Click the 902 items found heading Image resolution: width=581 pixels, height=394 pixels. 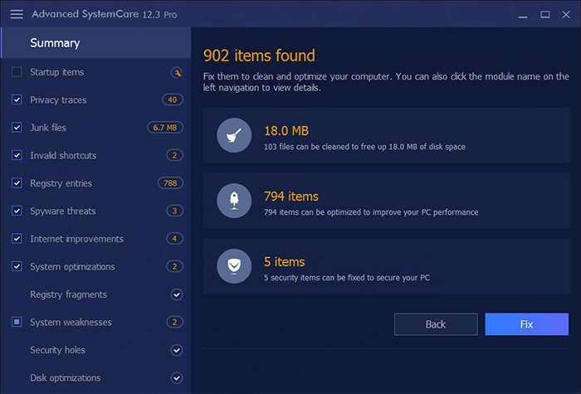click(x=259, y=56)
